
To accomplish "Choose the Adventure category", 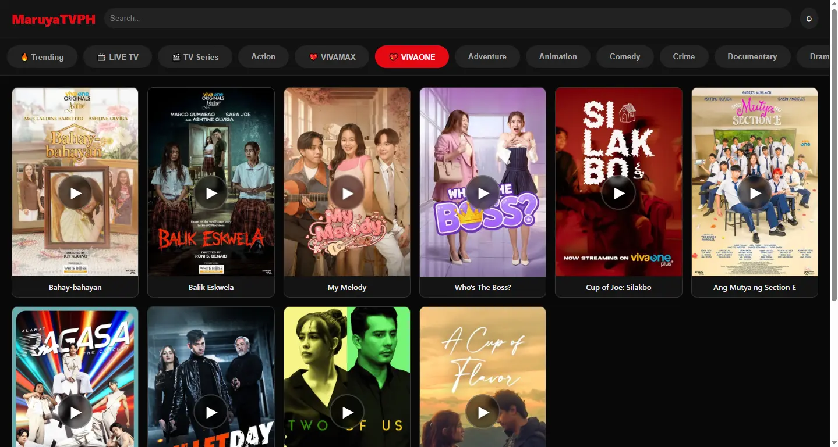I will point(487,57).
